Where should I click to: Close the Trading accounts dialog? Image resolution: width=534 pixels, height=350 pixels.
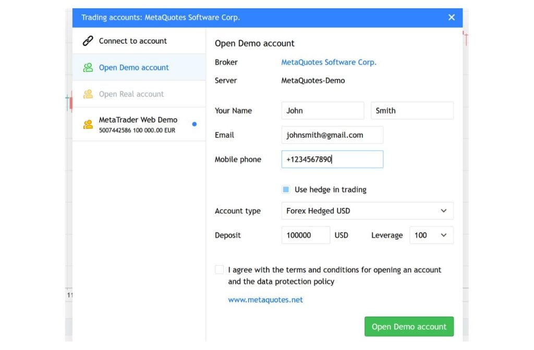point(451,17)
